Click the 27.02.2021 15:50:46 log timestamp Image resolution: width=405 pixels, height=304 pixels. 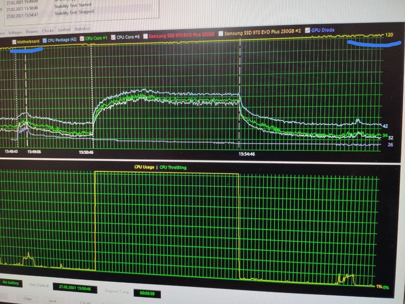tap(22, 9)
